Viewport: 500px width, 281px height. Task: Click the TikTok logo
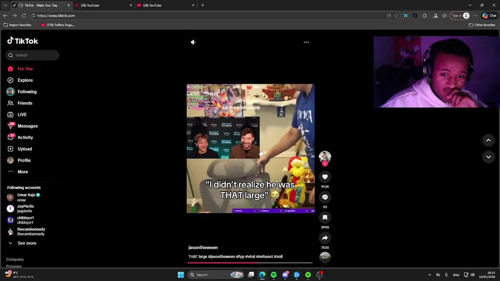pyautogui.click(x=22, y=41)
